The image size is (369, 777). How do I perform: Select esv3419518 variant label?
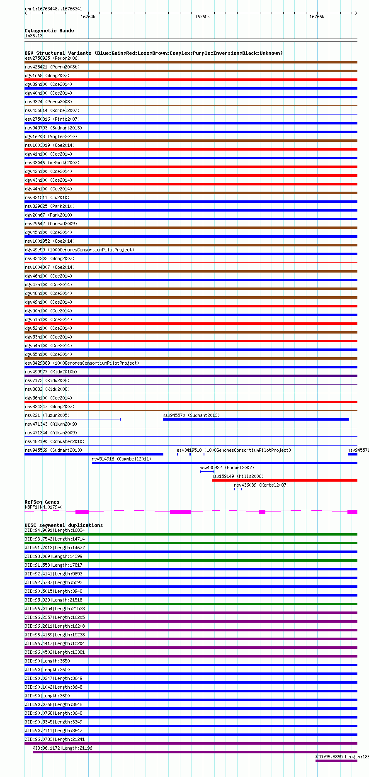pyautogui.click(x=234, y=450)
